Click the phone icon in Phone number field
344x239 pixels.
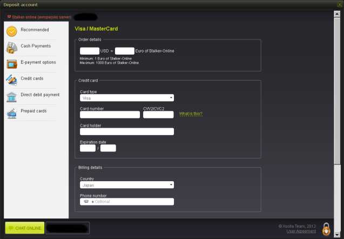(86, 202)
